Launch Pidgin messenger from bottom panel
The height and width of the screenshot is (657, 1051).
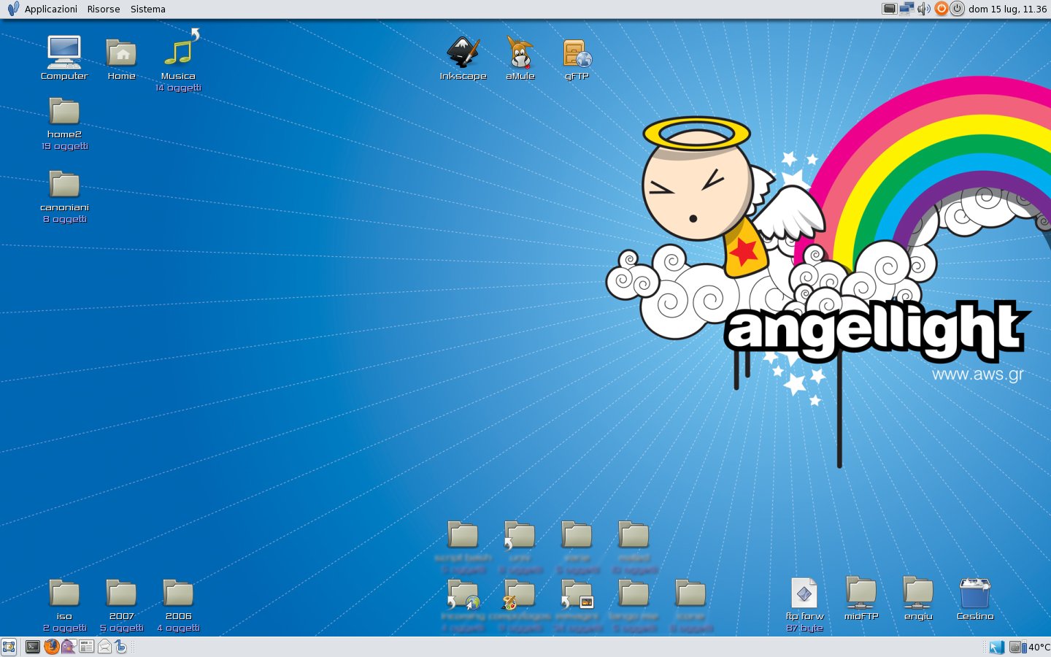69,647
